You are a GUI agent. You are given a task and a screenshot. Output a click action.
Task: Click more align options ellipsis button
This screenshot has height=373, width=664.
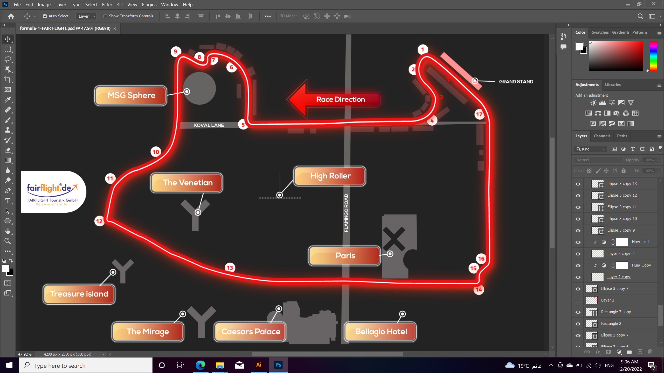268,16
